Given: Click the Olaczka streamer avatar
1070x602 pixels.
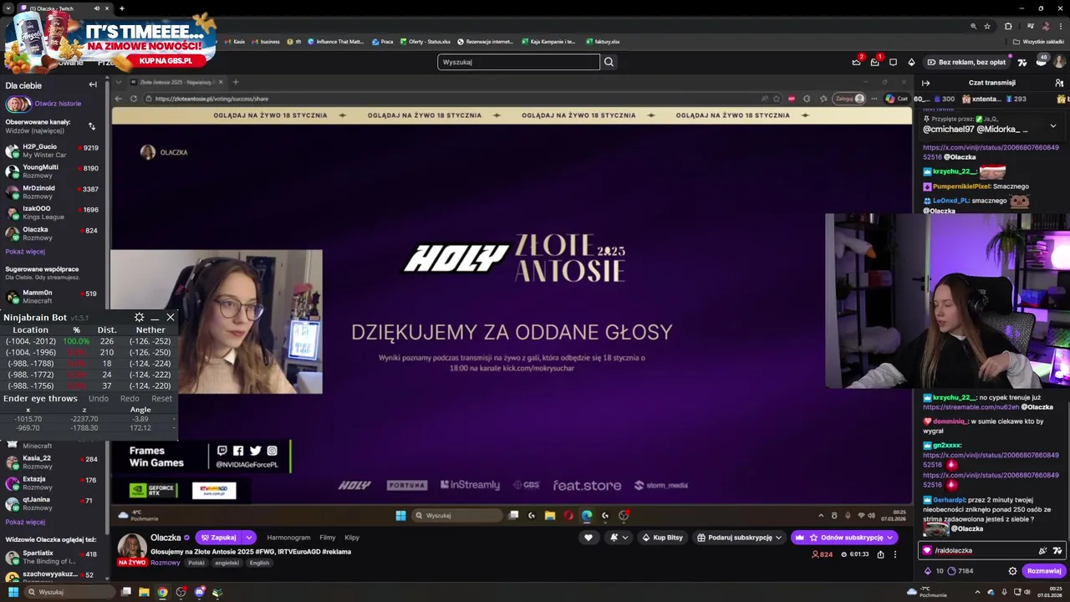Looking at the screenshot, I should tap(132, 548).
